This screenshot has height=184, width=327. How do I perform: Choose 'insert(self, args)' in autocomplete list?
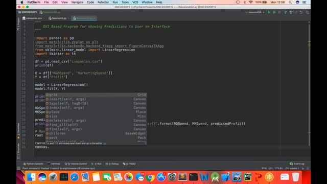pos(96,99)
